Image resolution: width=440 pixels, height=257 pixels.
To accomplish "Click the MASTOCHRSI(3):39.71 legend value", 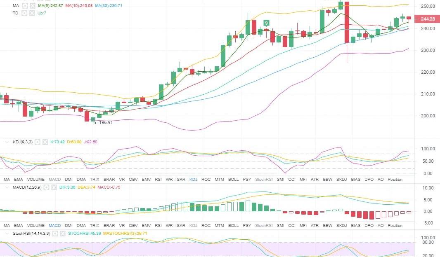I will (x=125, y=234).
